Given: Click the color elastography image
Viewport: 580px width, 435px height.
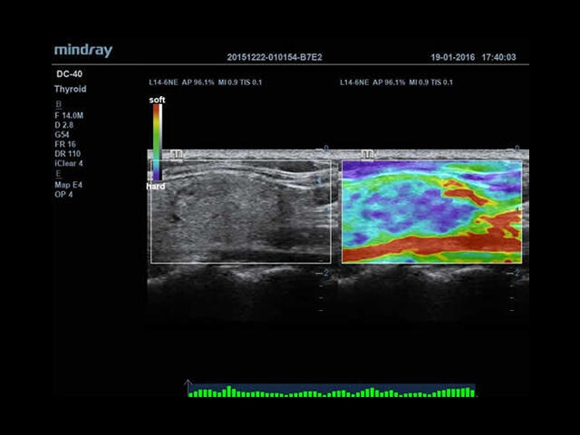Looking at the screenshot, I should click(431, 212).
